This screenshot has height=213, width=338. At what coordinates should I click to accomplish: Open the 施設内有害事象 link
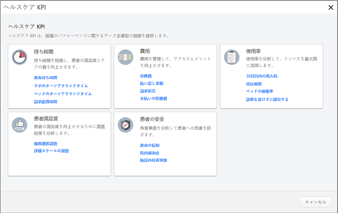click(153, 160)
